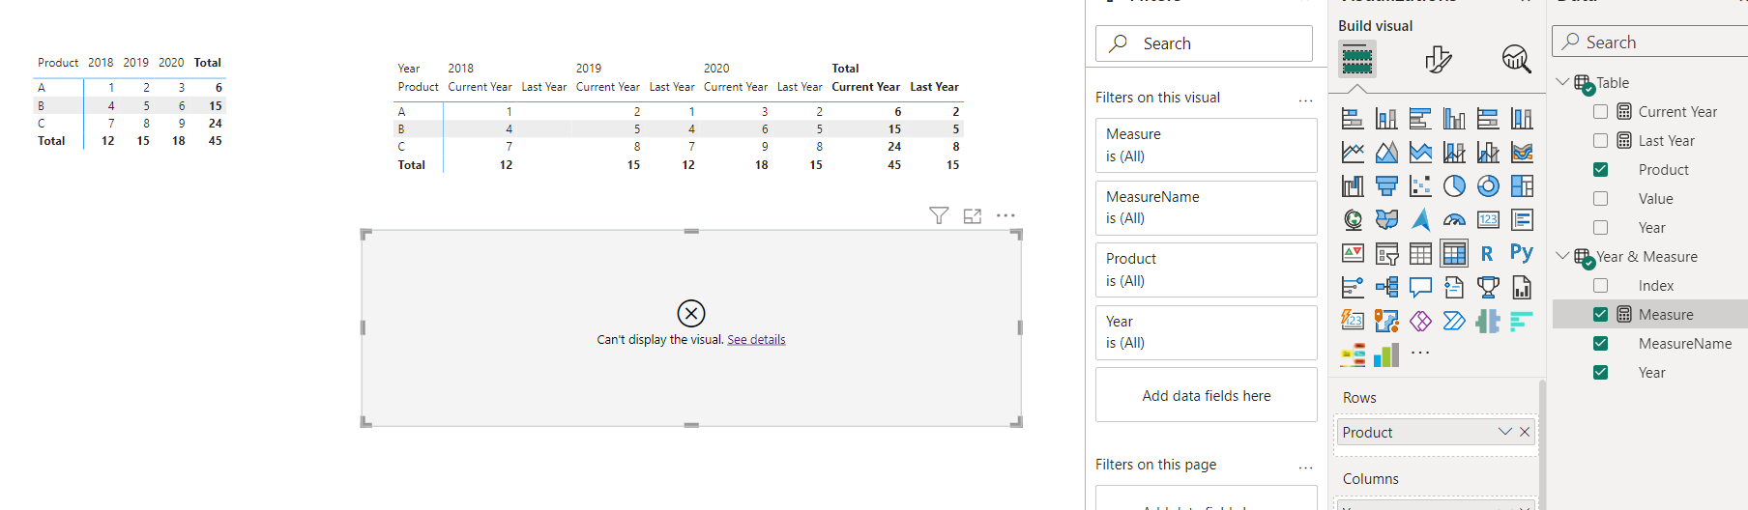This screenshot has height=510, width=1748.
Task: Select the funnel chart visual
Action: pos(1386,186)
